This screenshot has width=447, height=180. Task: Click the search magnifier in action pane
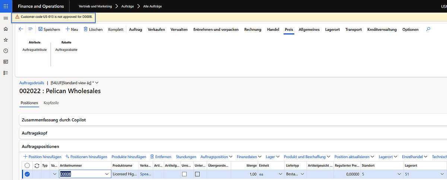428,29
